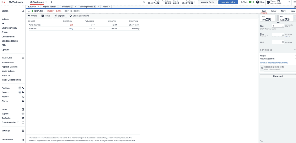Screen dimensions: 296x143
Task: Open the My Workspace dropdown arrow
Action: tap(46, 2)
